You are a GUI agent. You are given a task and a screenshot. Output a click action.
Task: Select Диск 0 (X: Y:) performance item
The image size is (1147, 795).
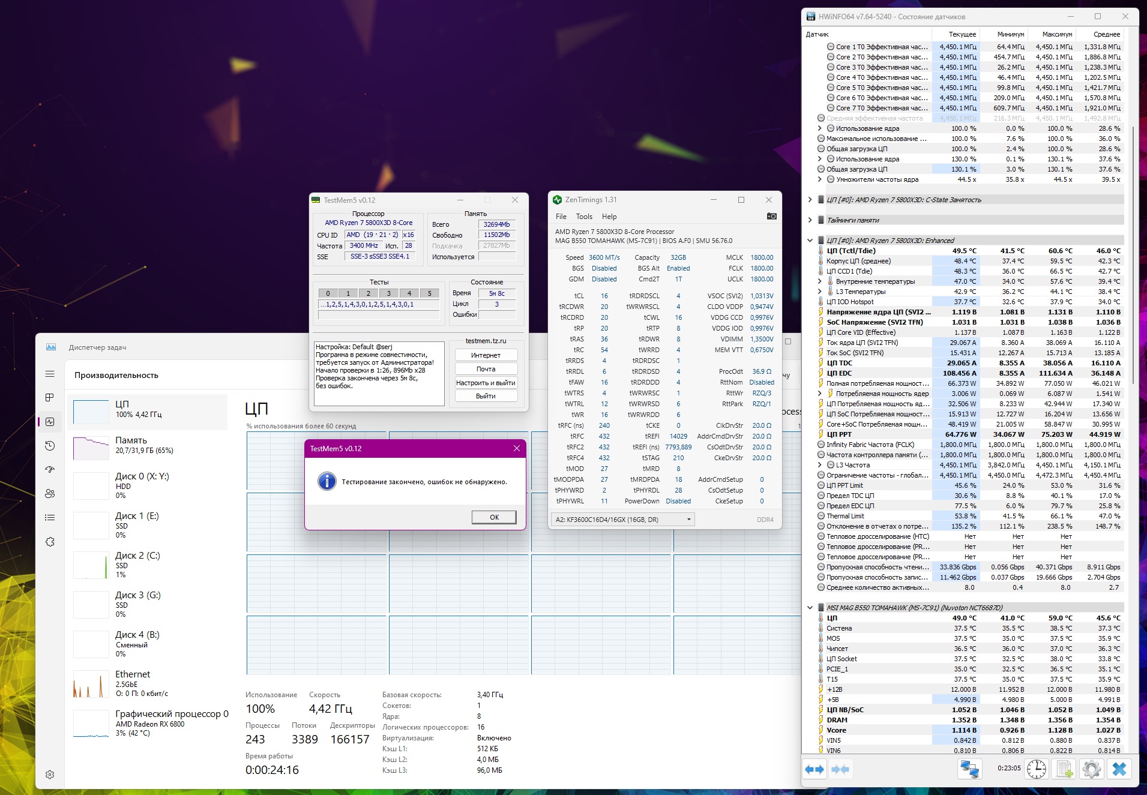[149, 485]
